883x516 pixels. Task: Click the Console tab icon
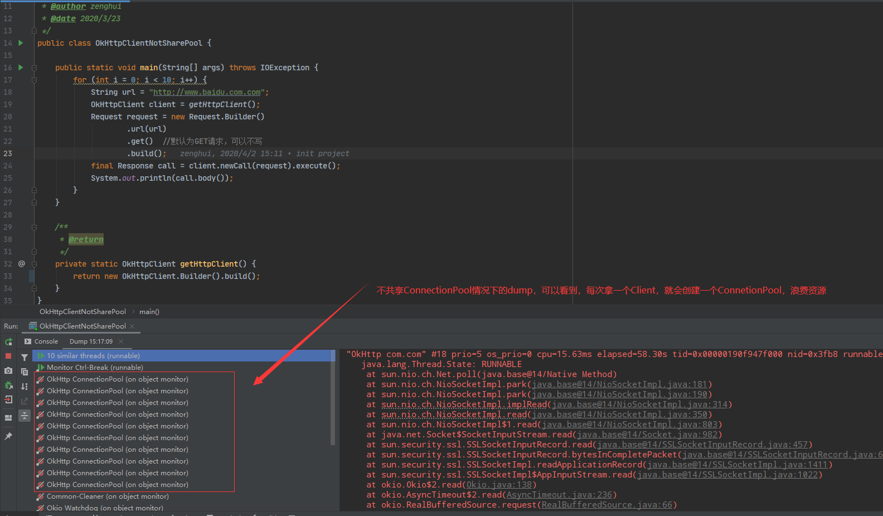click(28, 341)
